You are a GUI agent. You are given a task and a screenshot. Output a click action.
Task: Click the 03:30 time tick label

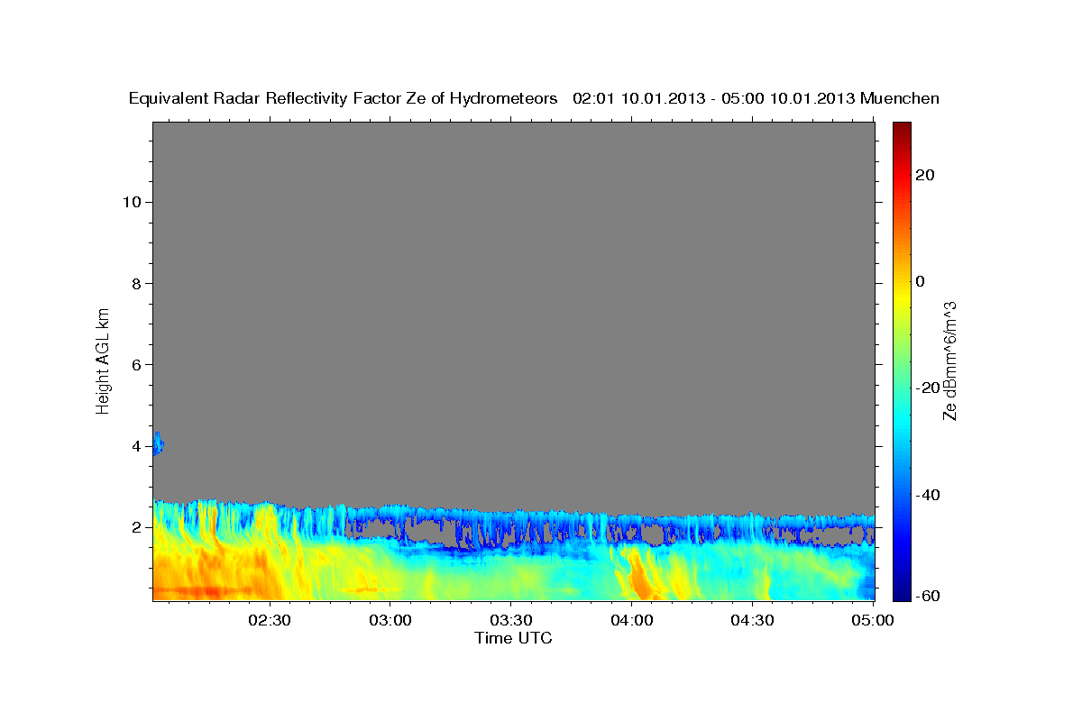[510, 620]
